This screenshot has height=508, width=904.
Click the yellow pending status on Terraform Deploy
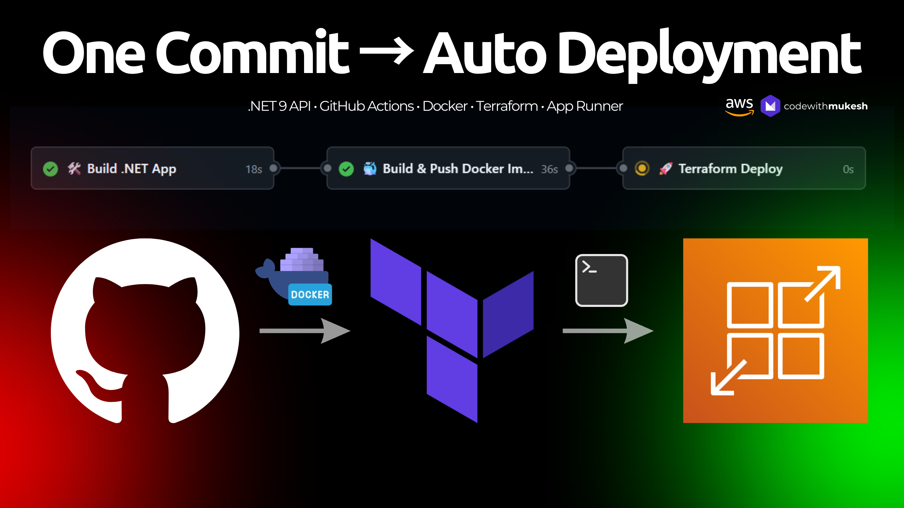(642, 169)
